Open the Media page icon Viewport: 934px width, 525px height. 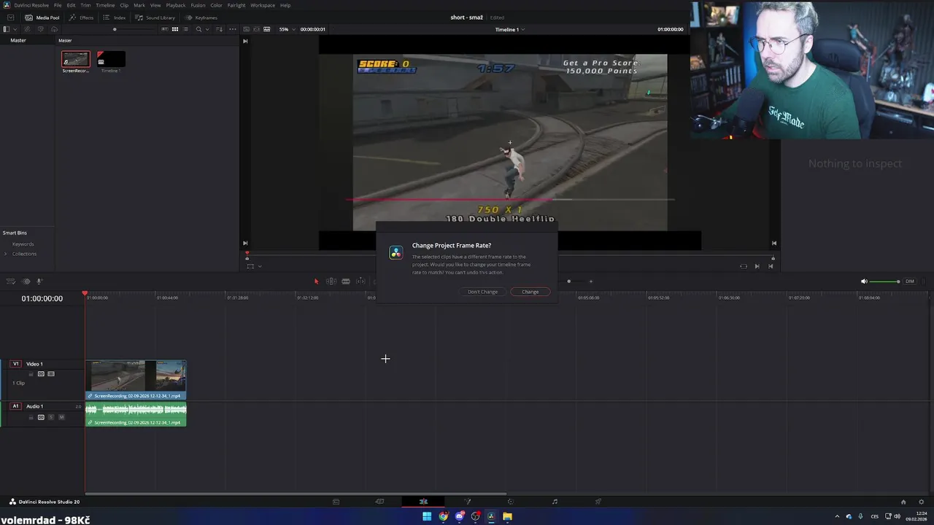336,502
